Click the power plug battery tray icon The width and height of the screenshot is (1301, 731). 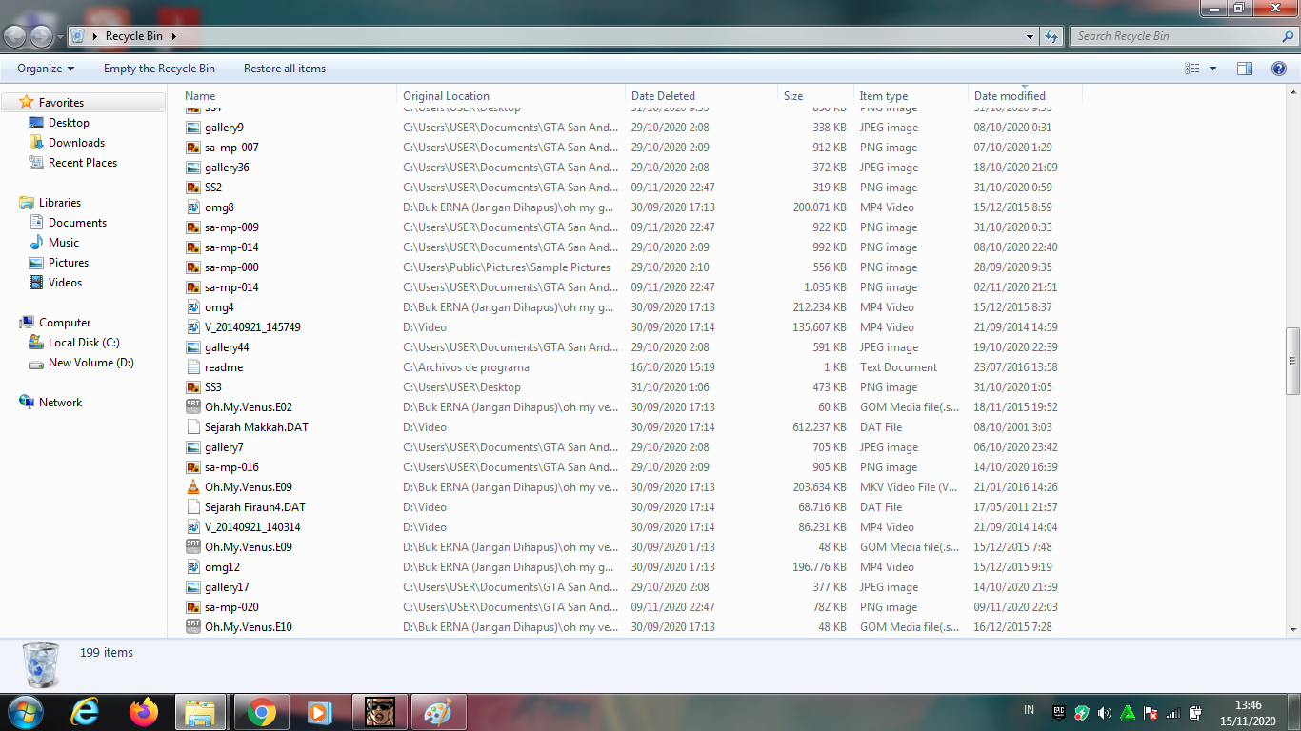pos(1195,713)
